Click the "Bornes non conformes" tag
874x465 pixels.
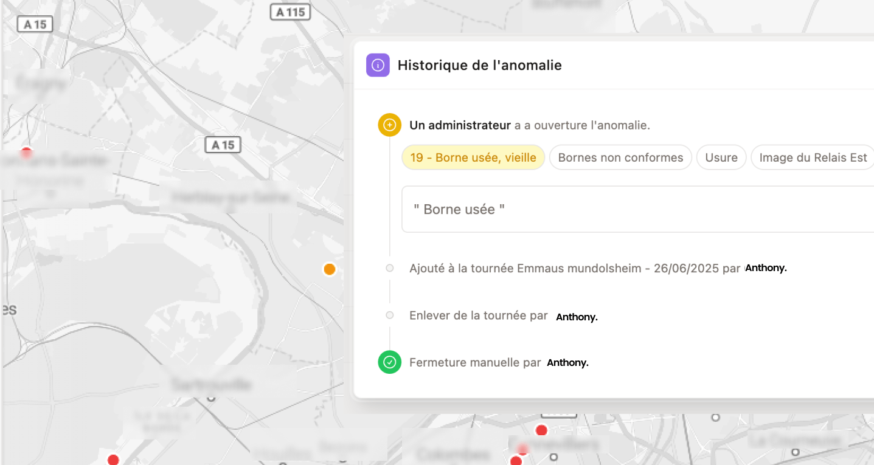(x=620, y=157)
